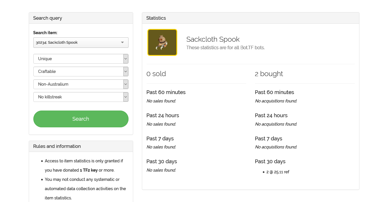
Task: Click the Bot.TF bots subtitle text
Action: point(225,47)
